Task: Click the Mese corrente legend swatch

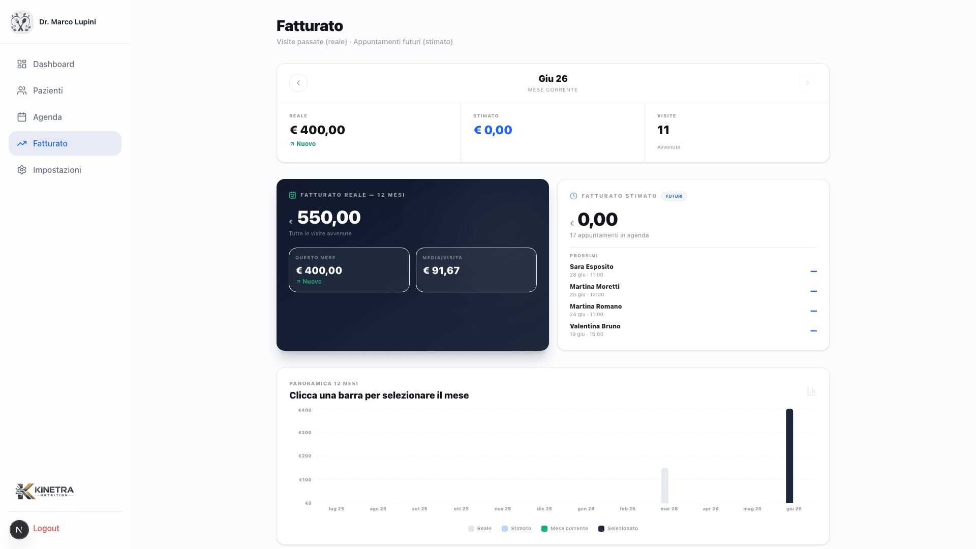Action: [x=544, y=529]
